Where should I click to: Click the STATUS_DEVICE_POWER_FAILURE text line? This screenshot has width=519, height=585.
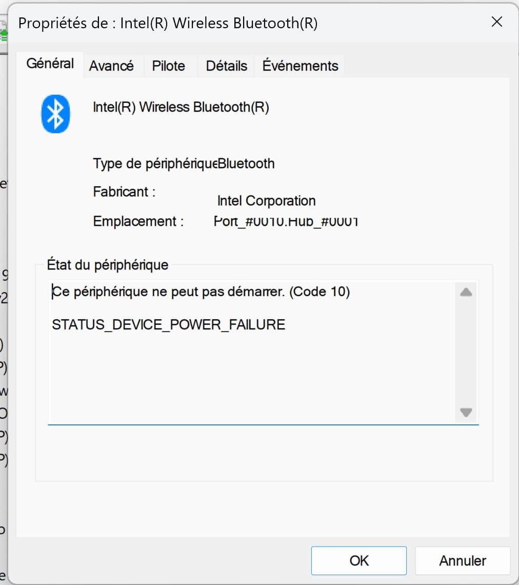pos(168,325)
